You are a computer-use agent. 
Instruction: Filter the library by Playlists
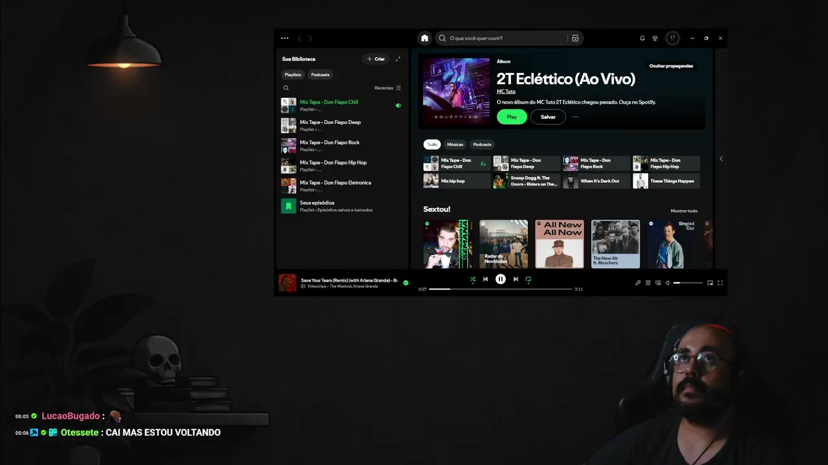(293, 74)
